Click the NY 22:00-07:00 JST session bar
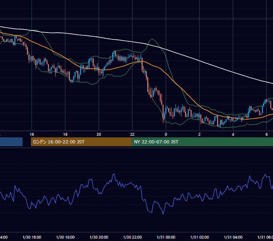The width and height of the screenshot is (273, 241). coord(202,142)
